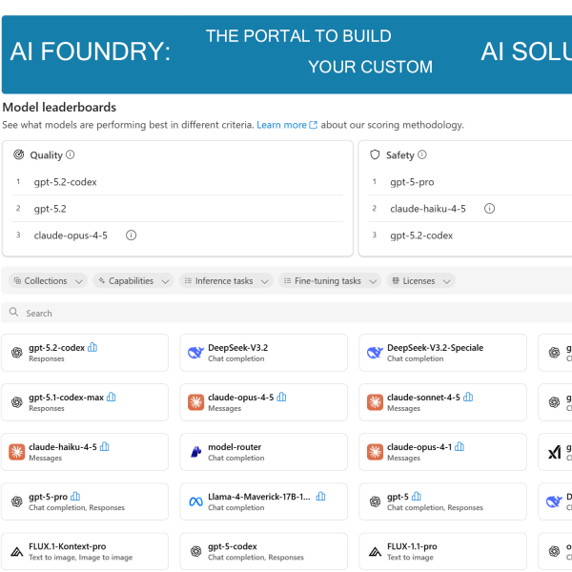Image resolution: width=572 pixels, height=572 pixels.
Task: Click the model-router Azure logo
Action: pyautogui.click(x=195, y=452)
